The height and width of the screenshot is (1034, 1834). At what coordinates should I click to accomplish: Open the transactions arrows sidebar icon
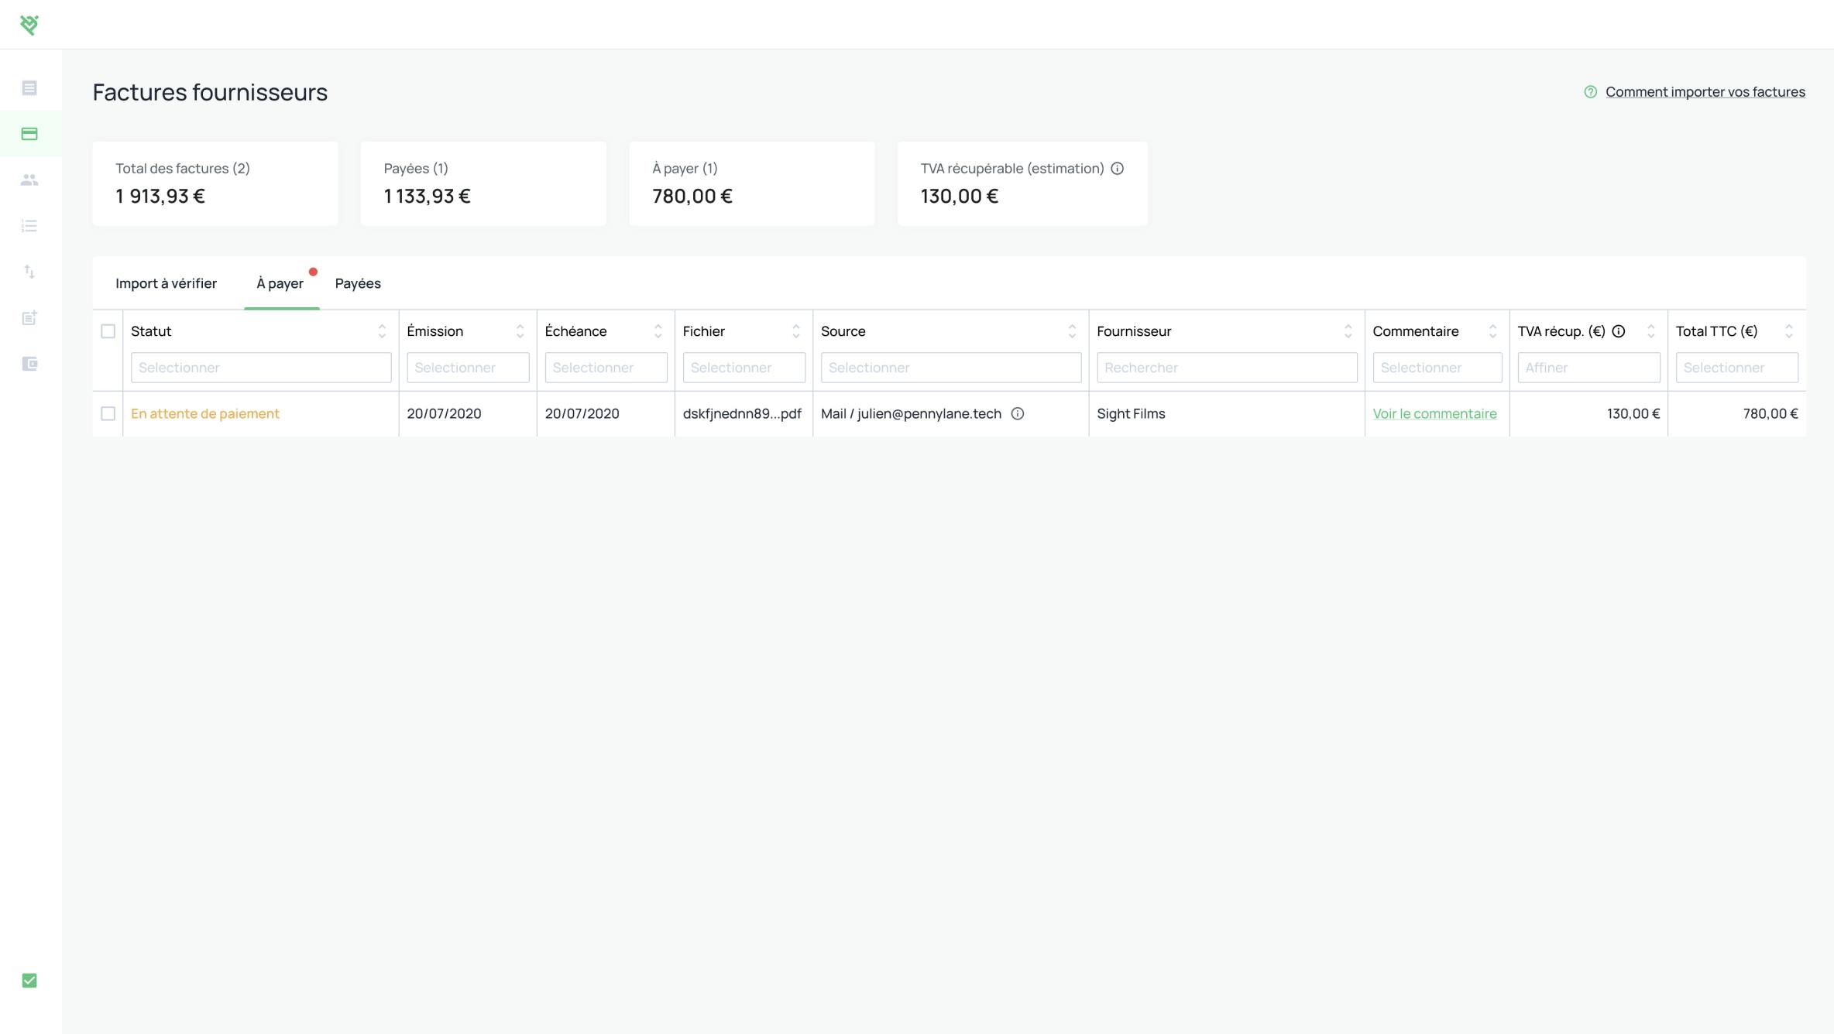(29, 272)
